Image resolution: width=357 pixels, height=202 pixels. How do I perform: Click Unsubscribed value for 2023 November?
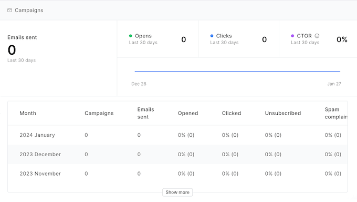(x=273, y=174)
